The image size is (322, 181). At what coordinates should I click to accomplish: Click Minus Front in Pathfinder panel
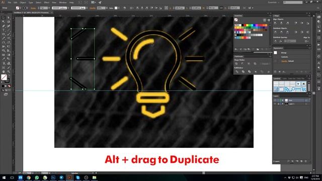[x=243, y=64]
